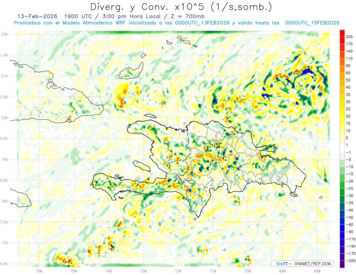Click the '9.5N' latitude label
This screenshot has width=356, height=275.
tap(4, 139)
